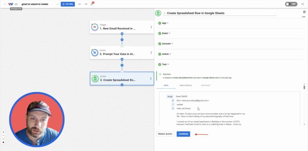The height and width of the screenshot is (151, 308).
Task: Click the 'Success' status message
Action: 167,74
